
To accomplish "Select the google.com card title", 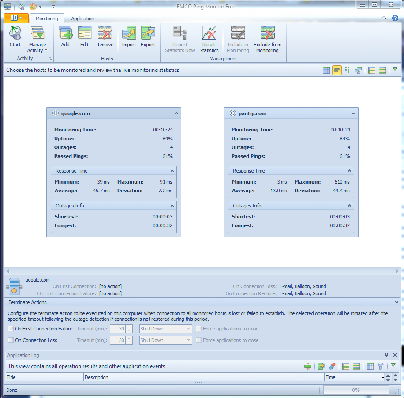I will pos(75,113).
